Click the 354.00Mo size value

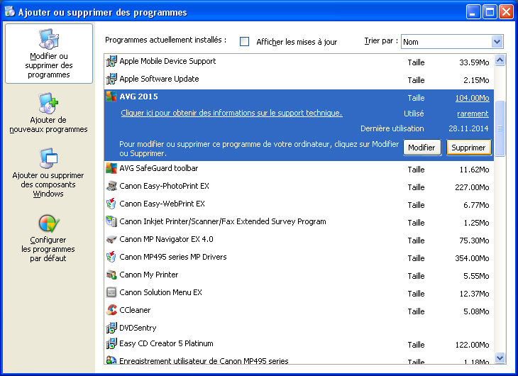pos(472,258)
